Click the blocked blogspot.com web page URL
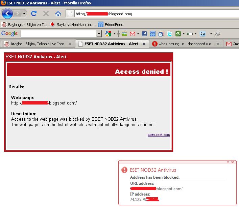Image resolution: width=239 pixels, height=207 pixels. click(x=44, y=103)
